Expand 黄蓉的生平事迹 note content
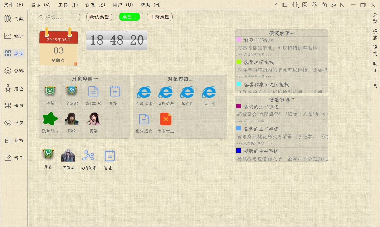Viewport: 380px width, 227px height. (254, 143)
